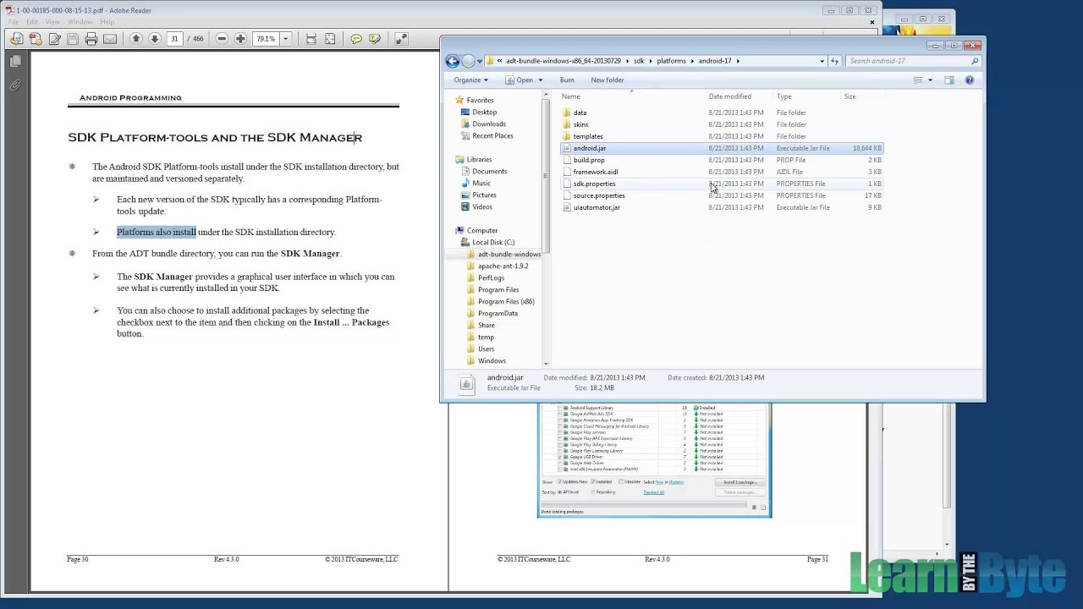Sort files by the Name column header
1083x609 pixels.
pyautogui.click(x=633, y=96)
